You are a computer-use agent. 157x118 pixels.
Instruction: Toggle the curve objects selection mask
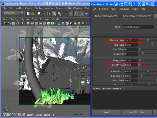pyautogui.click(x=82, y=14)
